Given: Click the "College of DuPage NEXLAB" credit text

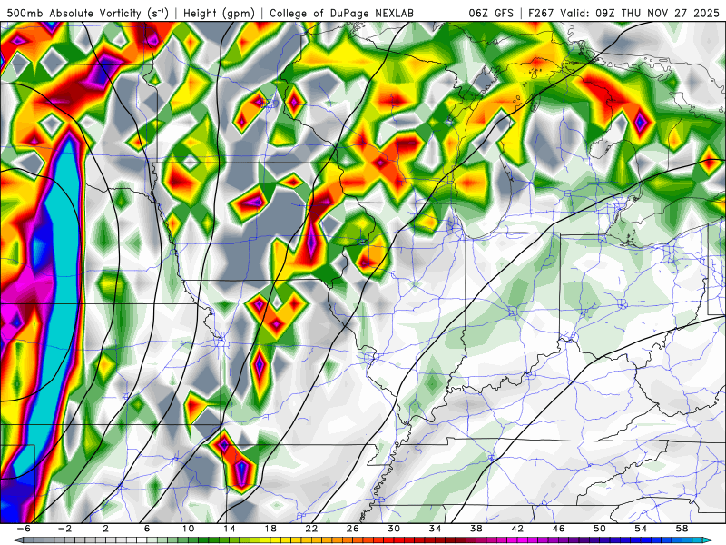Looking at the screenshot, I should (342, 14).
